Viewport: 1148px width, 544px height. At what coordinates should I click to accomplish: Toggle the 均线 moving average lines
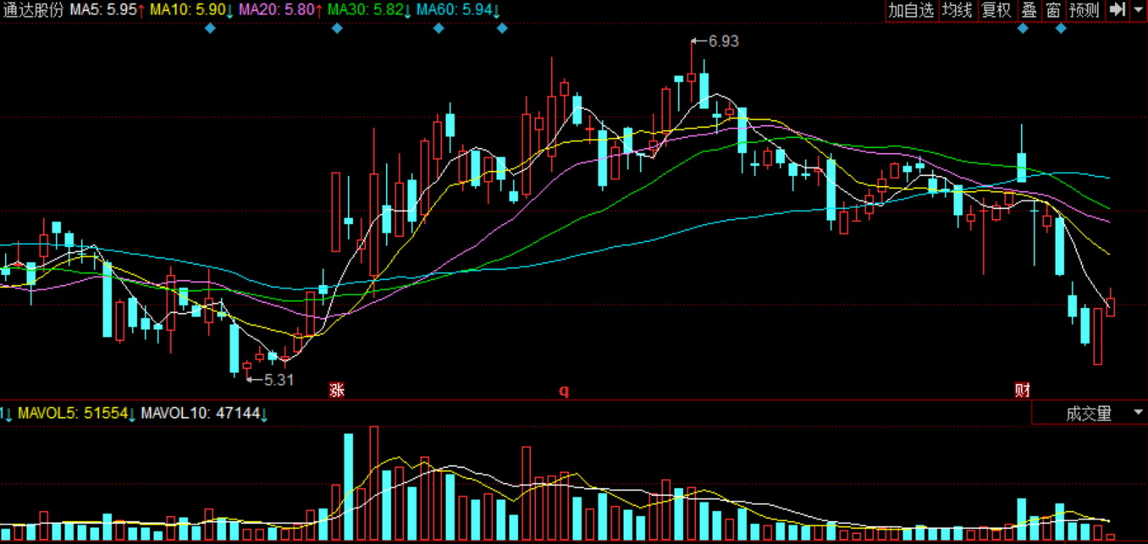pyautogui.click(x=958, y=10)
